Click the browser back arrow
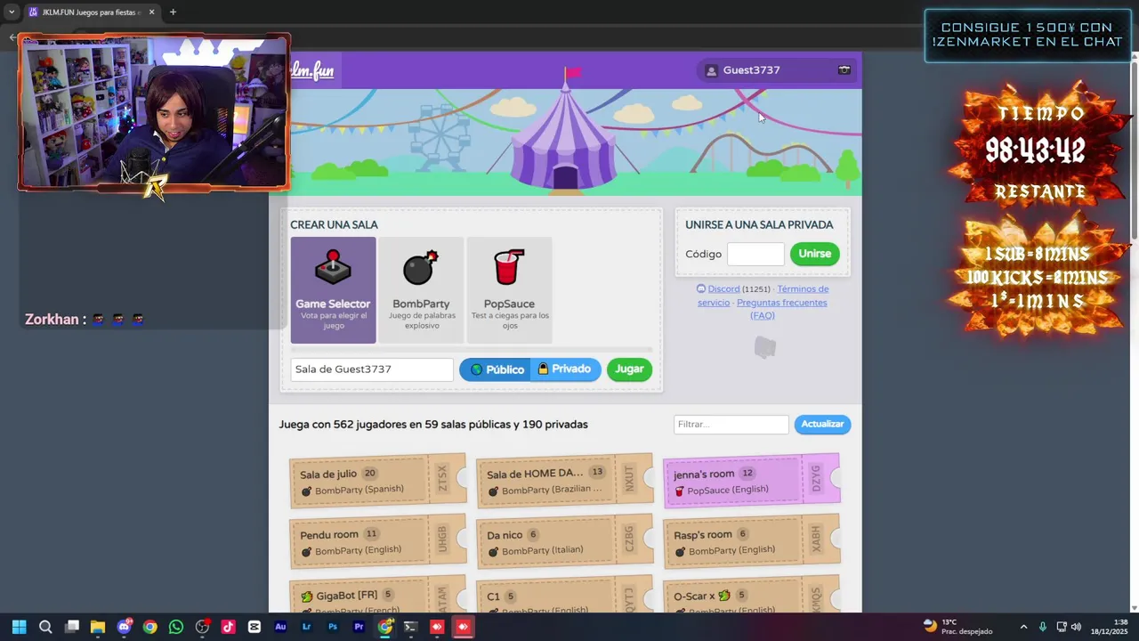Screen dimensions: 1139x641 coord(12,37)
